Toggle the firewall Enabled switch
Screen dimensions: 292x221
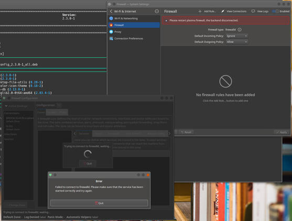(275, 11)
